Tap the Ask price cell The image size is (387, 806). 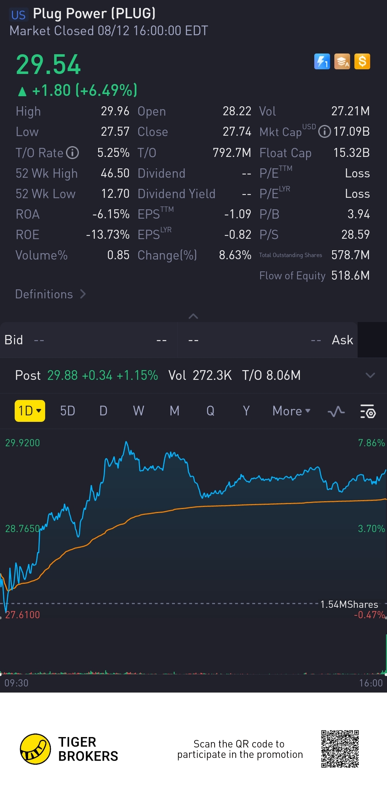pos(268,340)
